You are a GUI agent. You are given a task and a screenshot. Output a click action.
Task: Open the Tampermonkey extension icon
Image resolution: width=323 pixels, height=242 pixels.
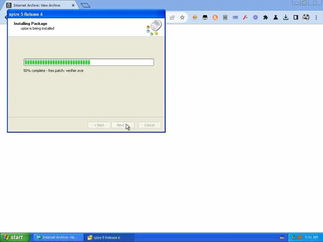[x=205, y=18]
